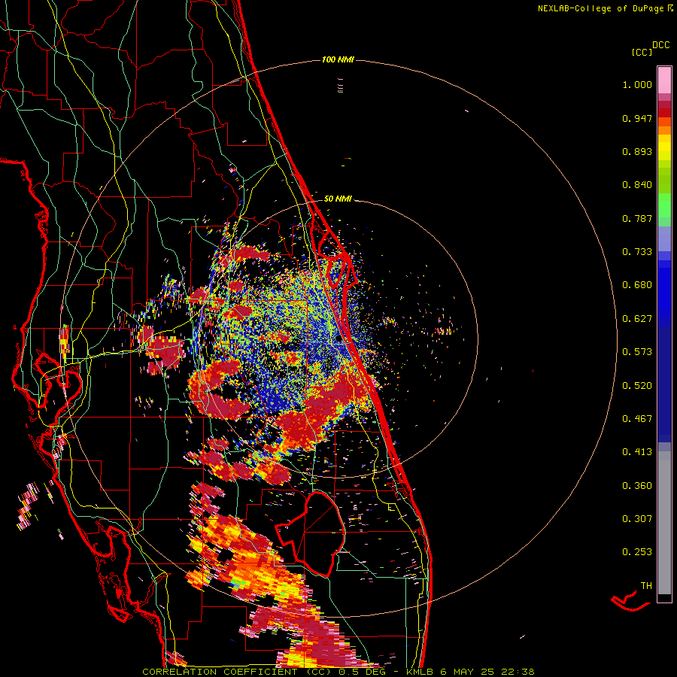
Task: Click the CORRELATION COEFFICIENT caption at bottom
Action: (x=338, y=672)
